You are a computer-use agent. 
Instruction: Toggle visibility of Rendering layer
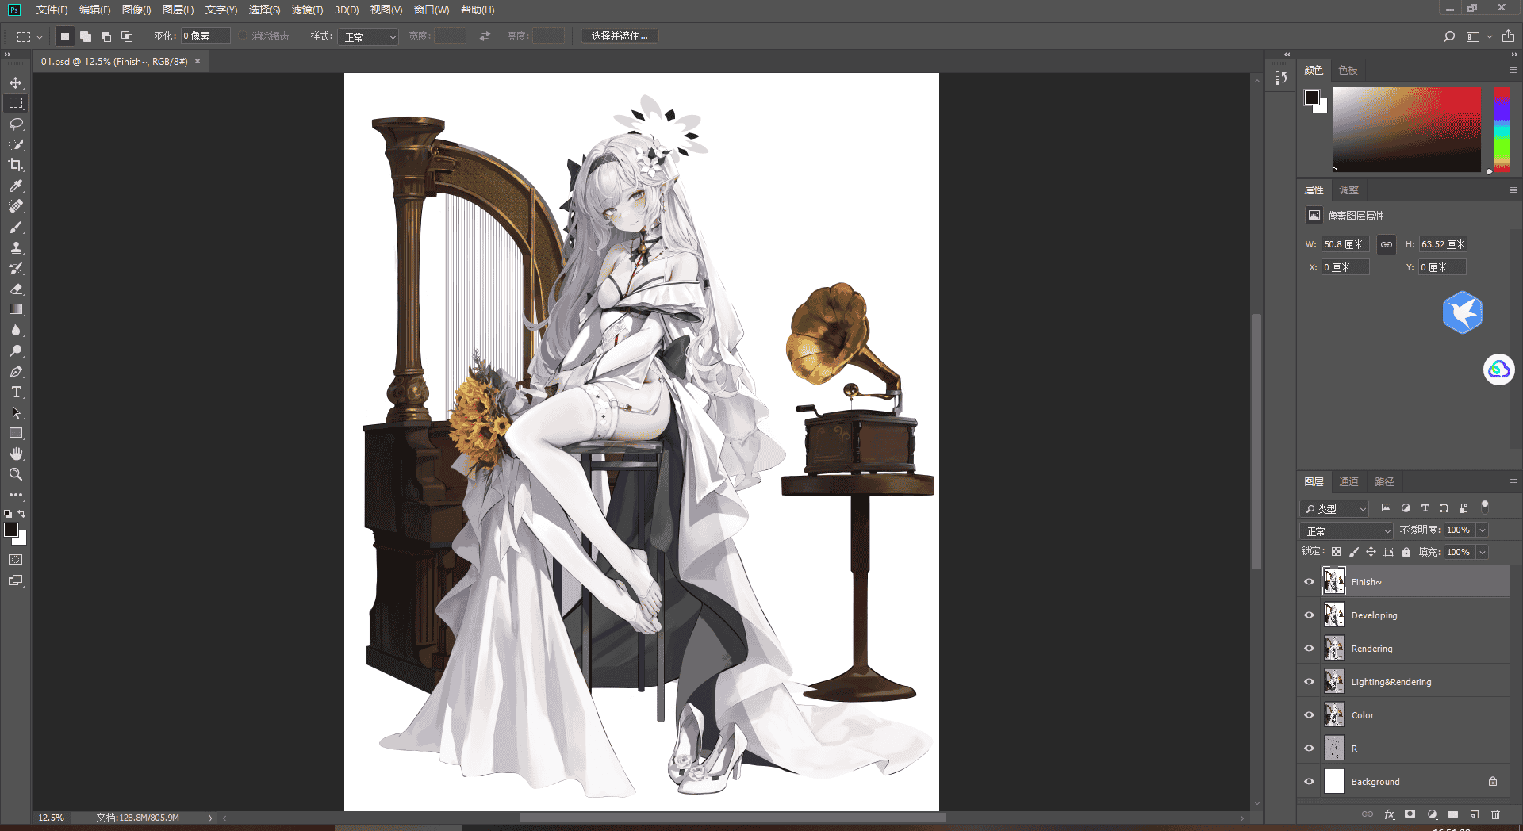[1310, 649]
